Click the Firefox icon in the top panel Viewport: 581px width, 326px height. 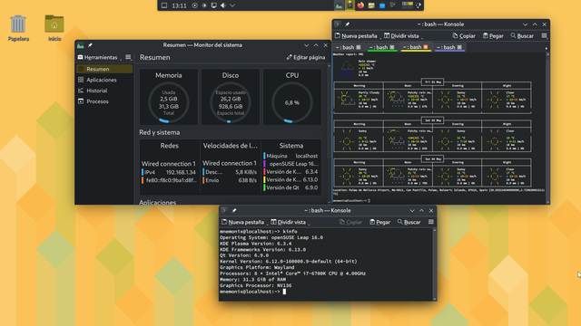click(x=360, y=5)
